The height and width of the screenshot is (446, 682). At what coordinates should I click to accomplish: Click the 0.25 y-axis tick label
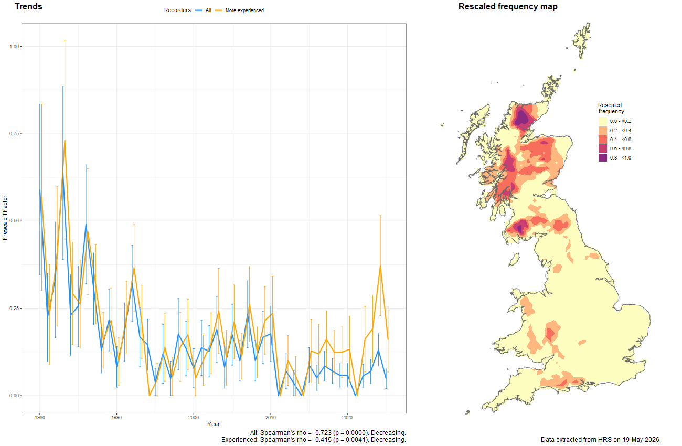pos(15,309)
